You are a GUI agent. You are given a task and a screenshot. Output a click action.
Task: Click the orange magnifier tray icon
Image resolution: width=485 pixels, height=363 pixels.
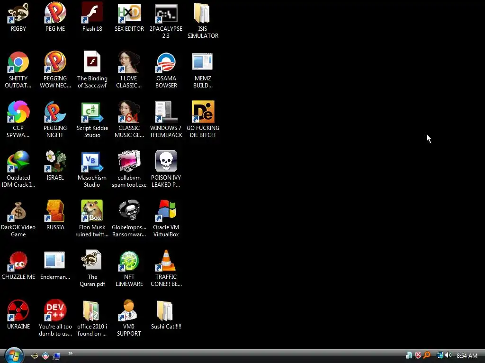tap(427, 355)
